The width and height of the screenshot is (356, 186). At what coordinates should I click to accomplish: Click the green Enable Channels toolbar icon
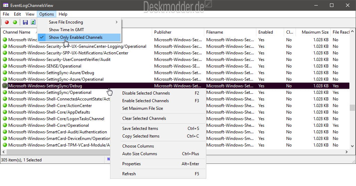click(15, 22)
